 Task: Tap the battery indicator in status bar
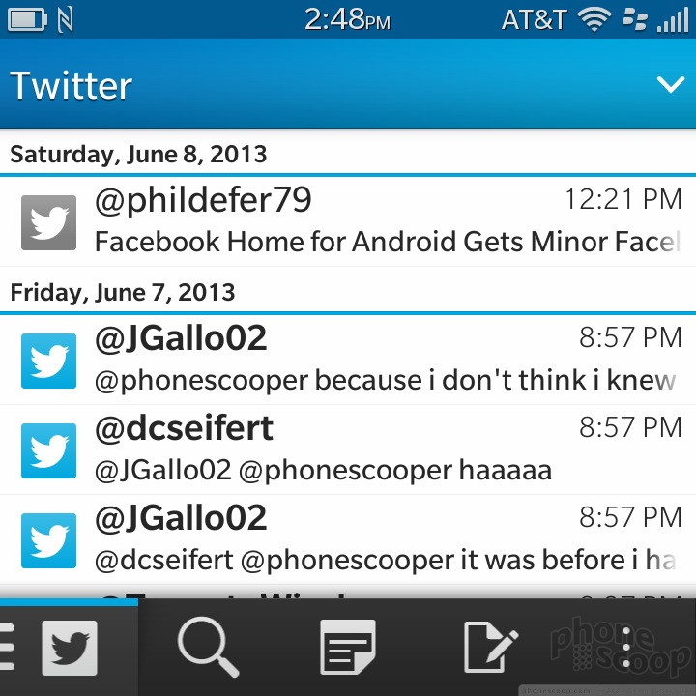coord(27,19)
